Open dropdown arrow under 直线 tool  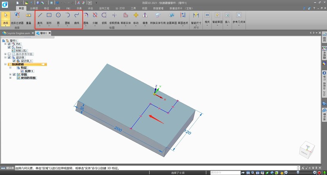pos(40,26)
